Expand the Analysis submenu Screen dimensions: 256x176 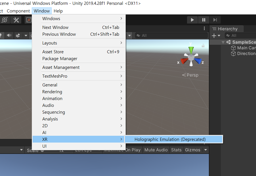click(x=79, y=119)
